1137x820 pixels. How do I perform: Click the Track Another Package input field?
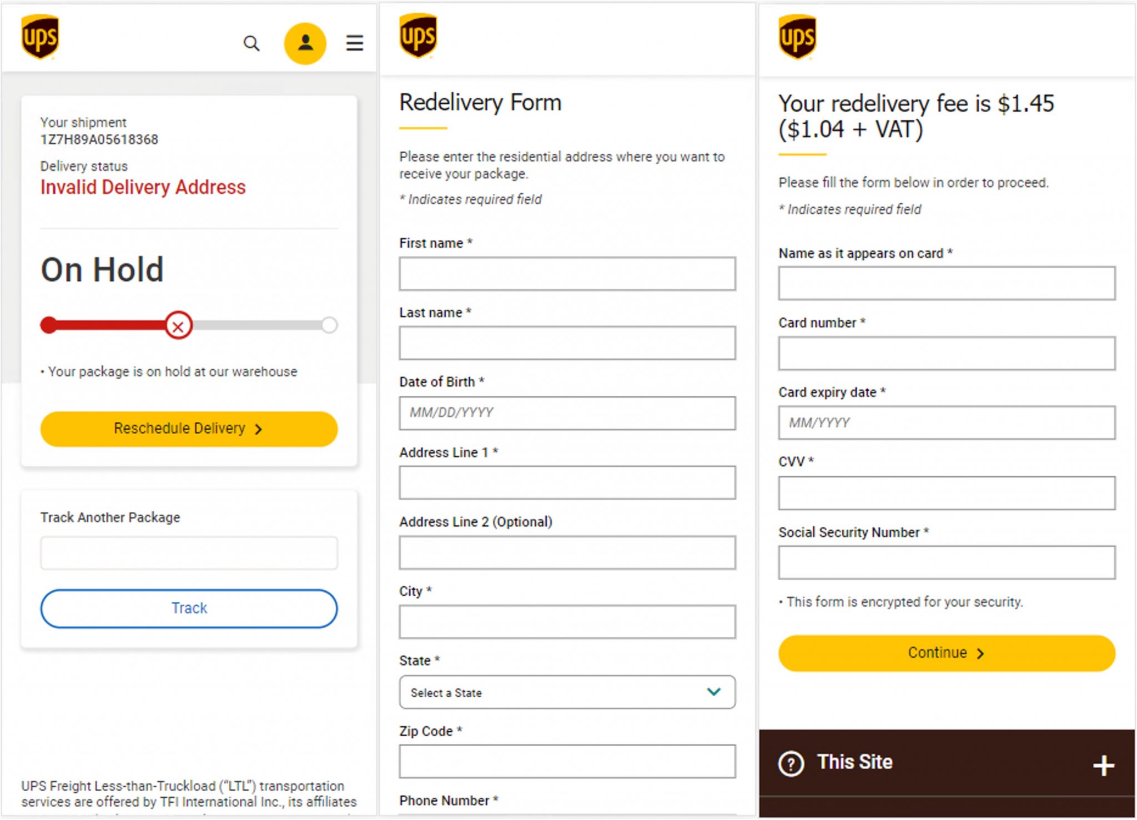click(189, 552)
